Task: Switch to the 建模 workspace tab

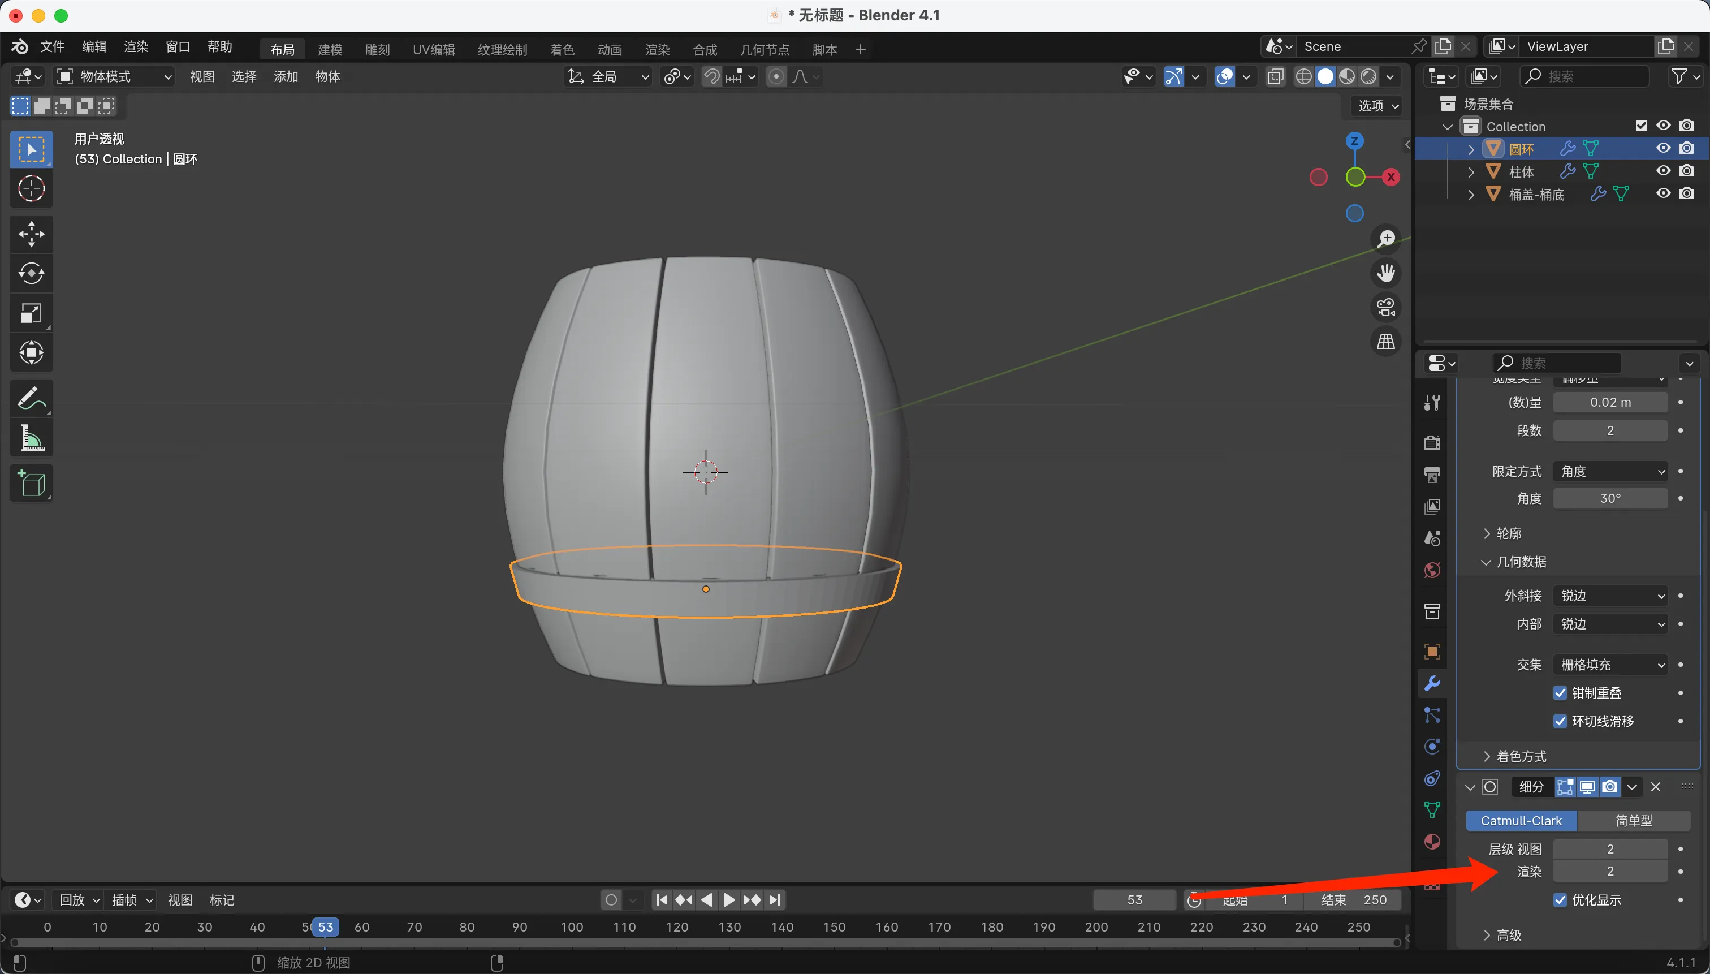Action: pyautogui.click(x=330, y=50)
